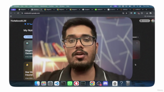This screenshot has width=164, height=92.
Task: View site information icon in address bar
Action: point(22,13)
